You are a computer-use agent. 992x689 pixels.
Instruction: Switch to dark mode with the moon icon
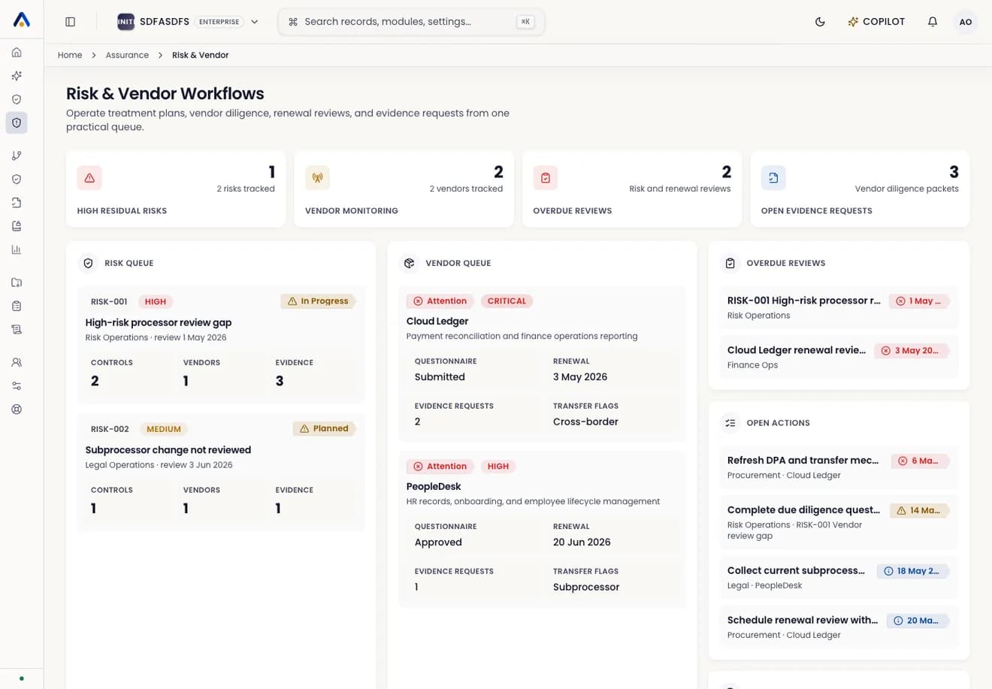click(820, 22)
